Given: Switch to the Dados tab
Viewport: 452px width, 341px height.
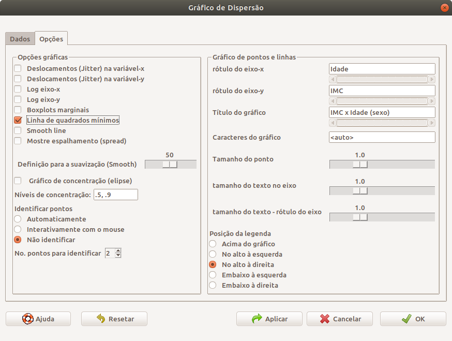Looking at the screenshot, I should 20,39.
